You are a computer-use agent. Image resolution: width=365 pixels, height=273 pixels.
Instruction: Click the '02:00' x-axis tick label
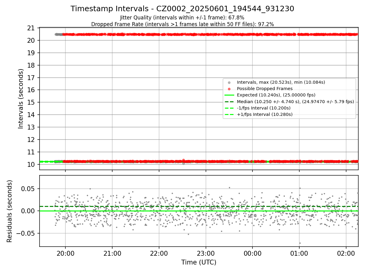click(x=346, y=253)
